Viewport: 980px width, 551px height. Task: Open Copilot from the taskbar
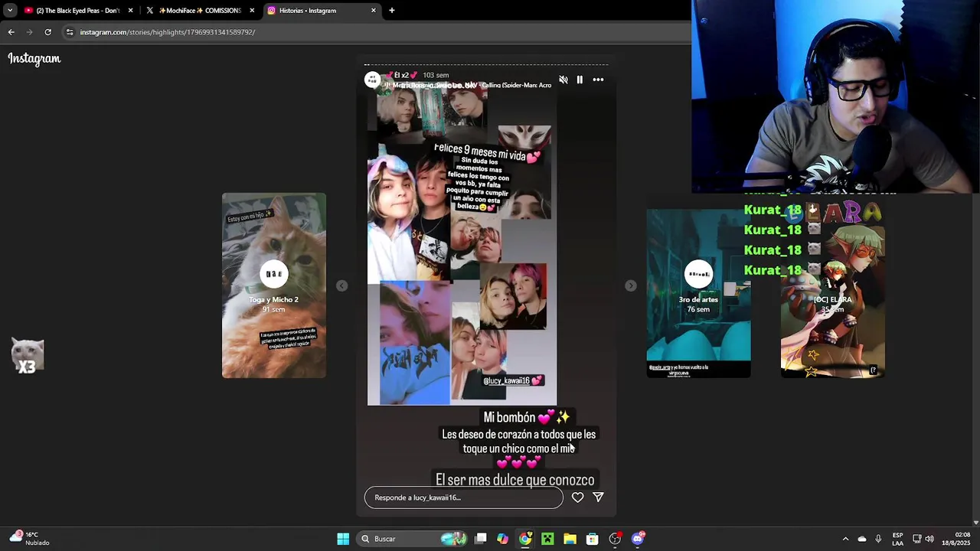(502, 539)
